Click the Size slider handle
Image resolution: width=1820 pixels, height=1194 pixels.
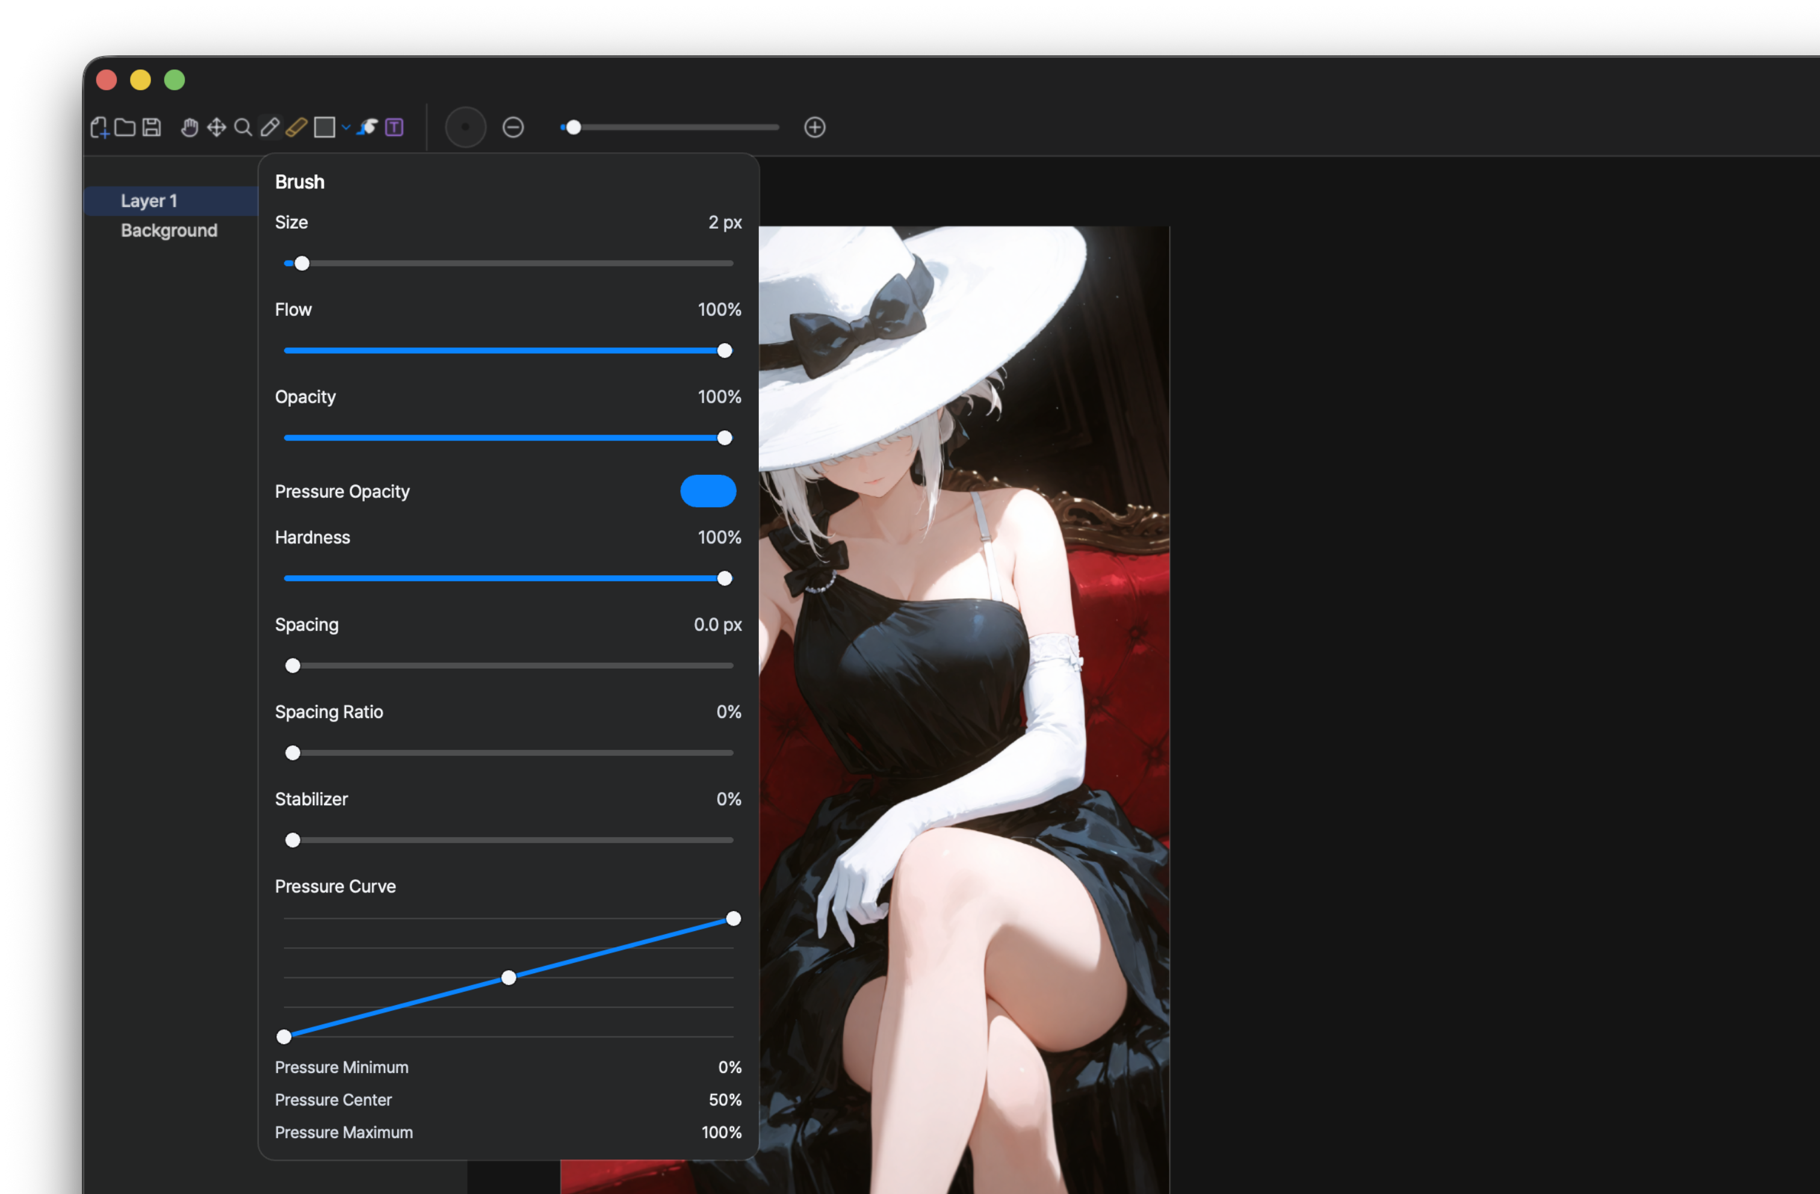point(302,264)
